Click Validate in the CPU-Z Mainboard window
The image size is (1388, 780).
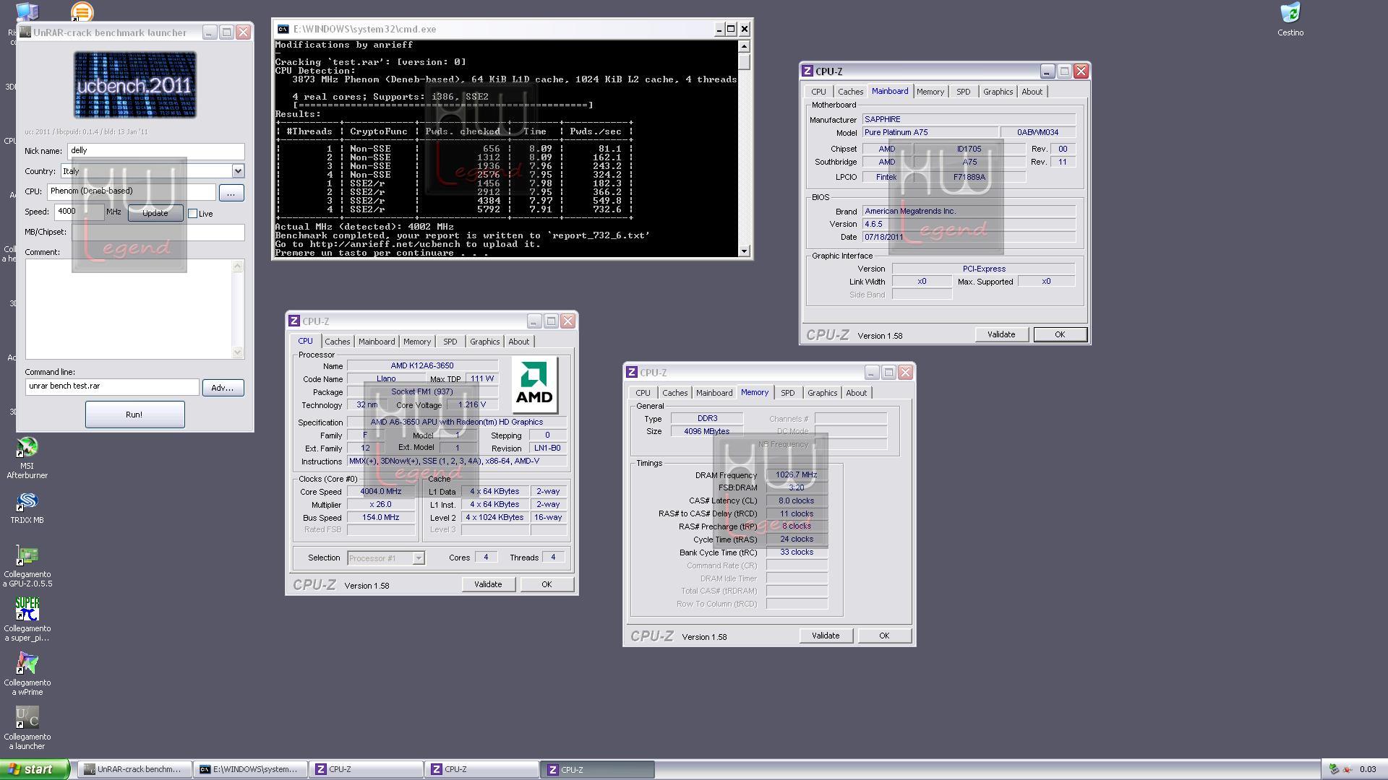pos(1001,334)
